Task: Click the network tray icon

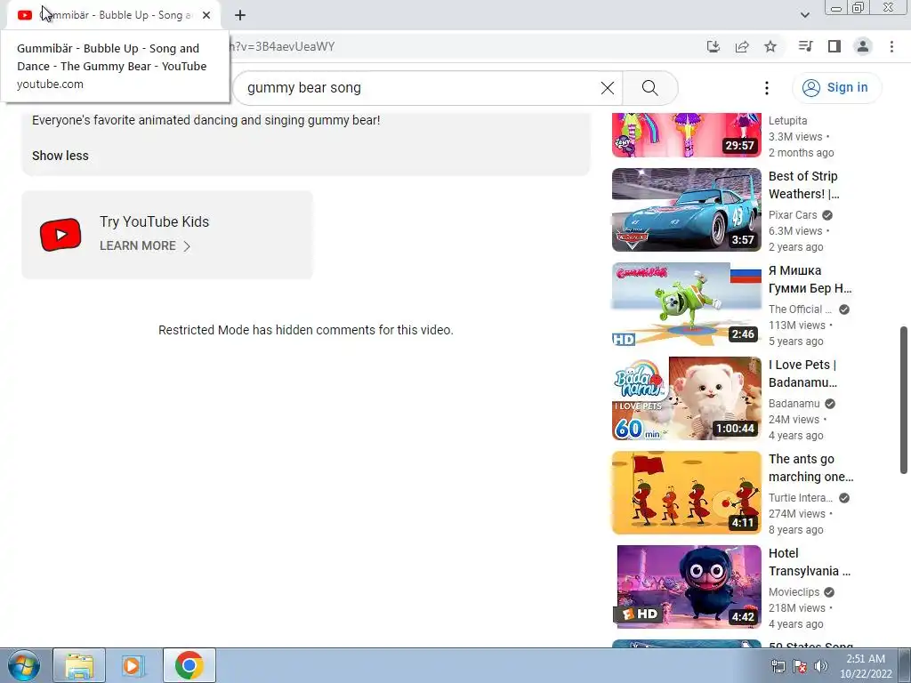Action: [778, 666]
